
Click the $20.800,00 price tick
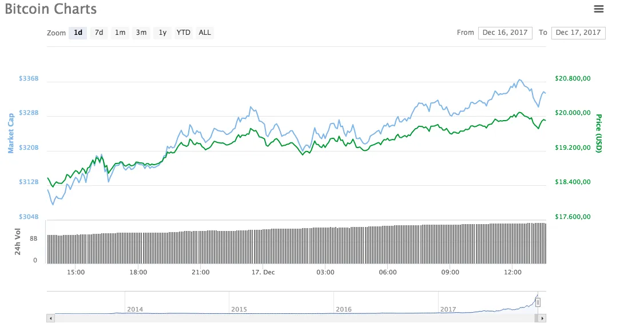(573, 78)
